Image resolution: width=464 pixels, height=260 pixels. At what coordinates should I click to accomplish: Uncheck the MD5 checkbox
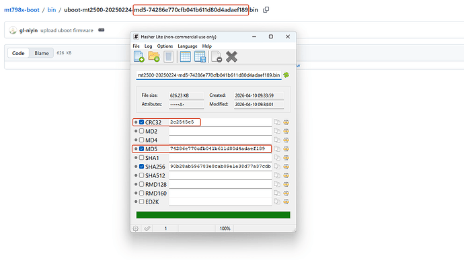[x=141, y=148]
